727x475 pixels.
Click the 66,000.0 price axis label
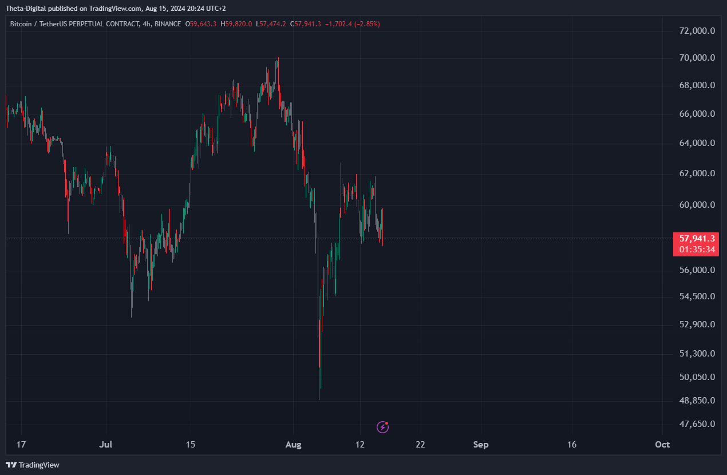tap(697, 113)
